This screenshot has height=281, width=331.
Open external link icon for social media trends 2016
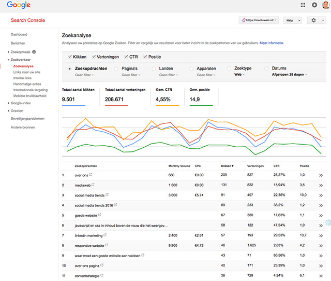(x=115, y=205)
